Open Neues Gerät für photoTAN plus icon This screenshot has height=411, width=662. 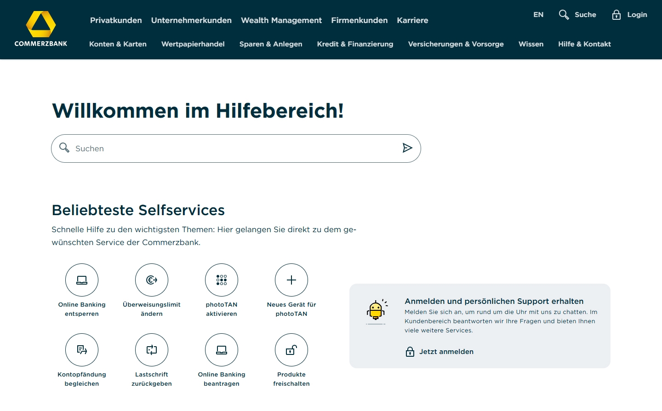pyautogui.click(x=291, y=280)
